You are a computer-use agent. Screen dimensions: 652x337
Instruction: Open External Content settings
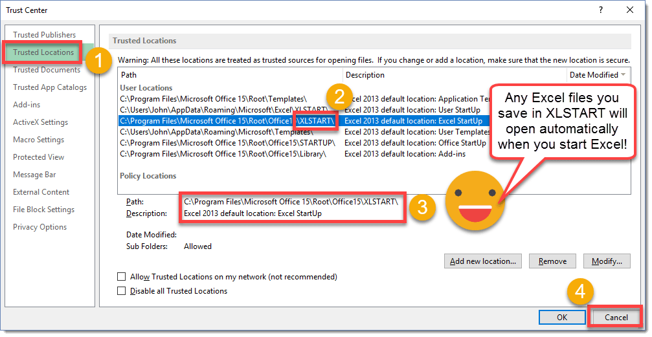41,192
